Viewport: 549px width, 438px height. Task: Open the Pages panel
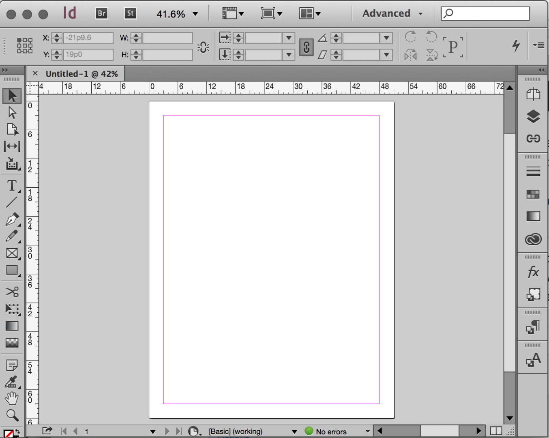(533, 94)
